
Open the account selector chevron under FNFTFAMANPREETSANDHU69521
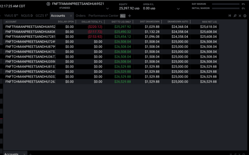point(108,9)
